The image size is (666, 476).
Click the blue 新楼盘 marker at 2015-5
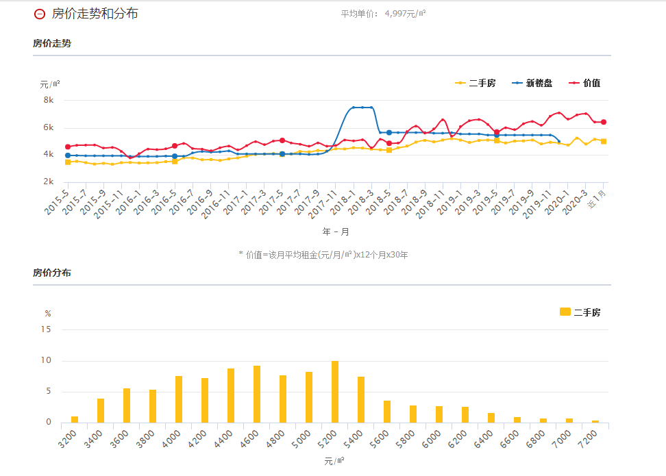68,155
